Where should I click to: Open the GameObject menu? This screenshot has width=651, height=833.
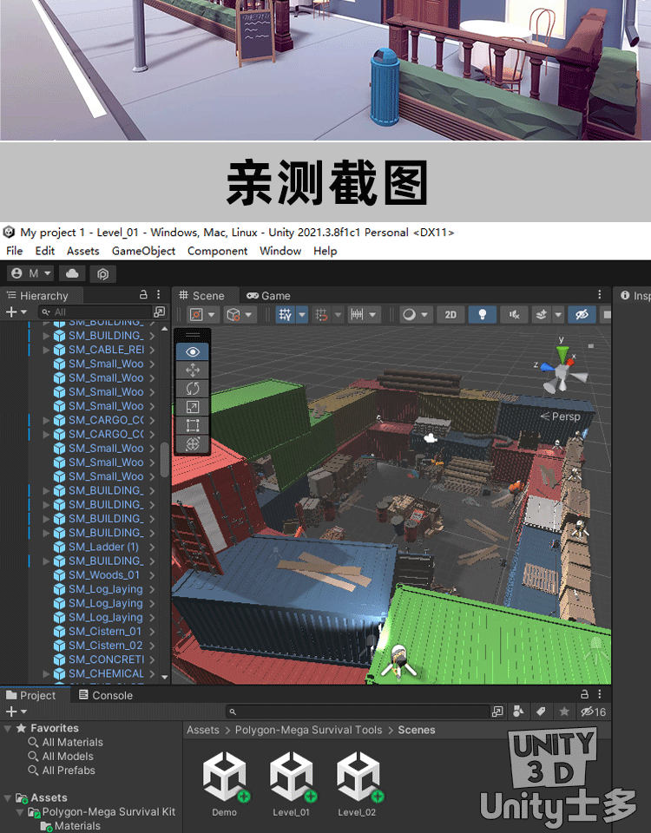click(x=143, y=251)
